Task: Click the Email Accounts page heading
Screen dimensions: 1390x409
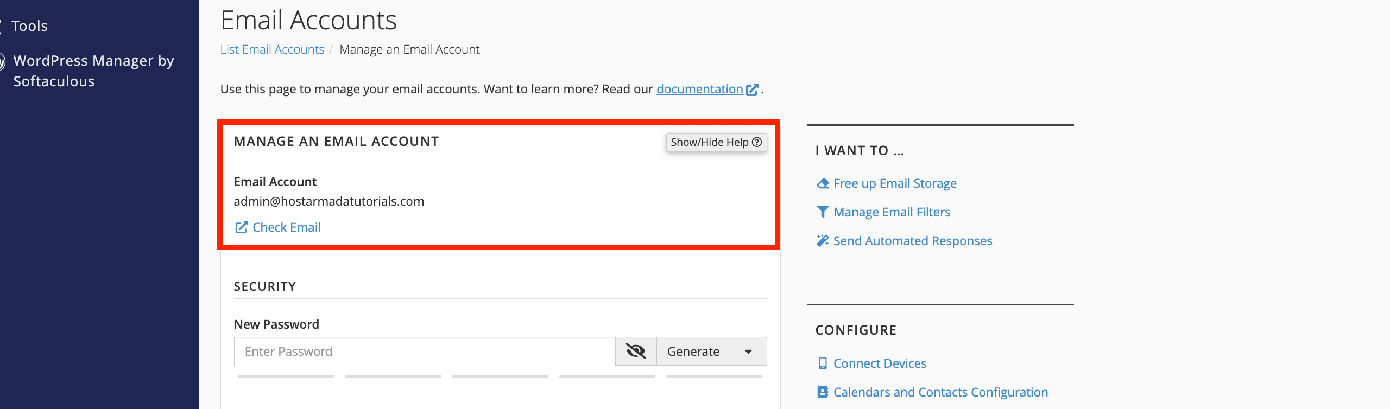Action: 308,20
